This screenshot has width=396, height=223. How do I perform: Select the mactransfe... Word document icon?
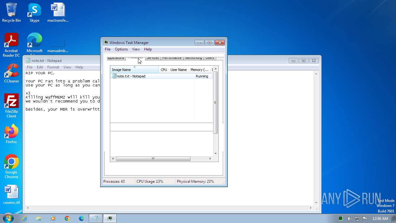[58, 12]
